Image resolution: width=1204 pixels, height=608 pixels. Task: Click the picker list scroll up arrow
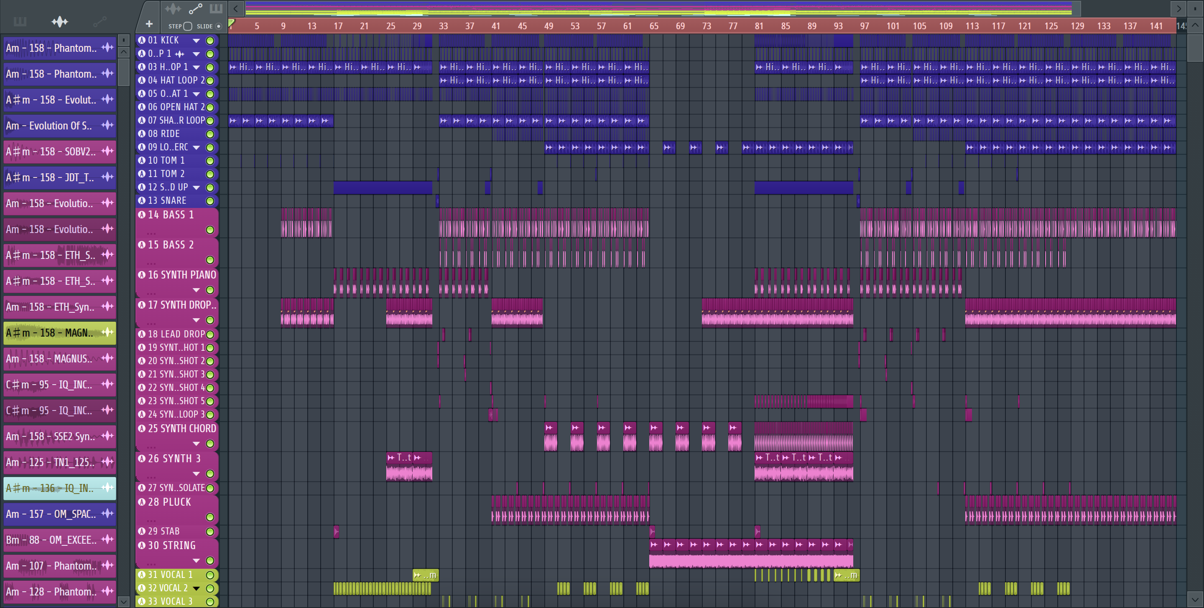click(124, 51)
